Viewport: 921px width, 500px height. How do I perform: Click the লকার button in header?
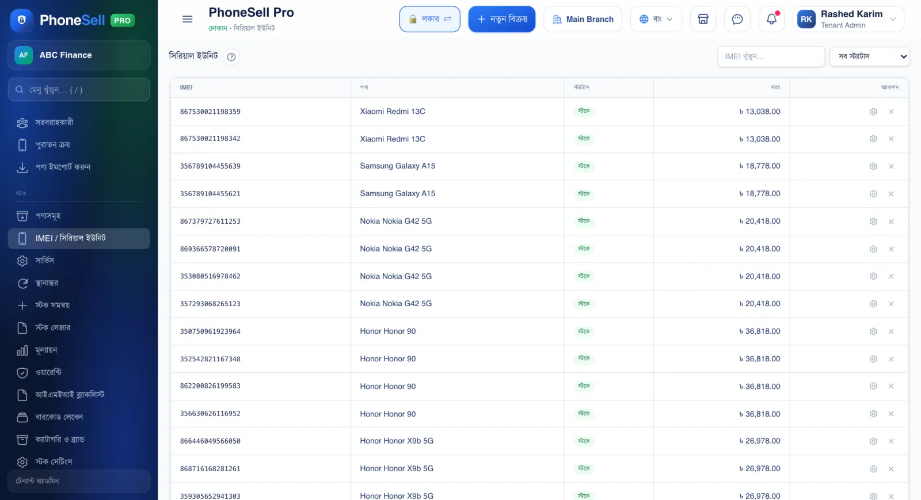[x=430, y=19]
